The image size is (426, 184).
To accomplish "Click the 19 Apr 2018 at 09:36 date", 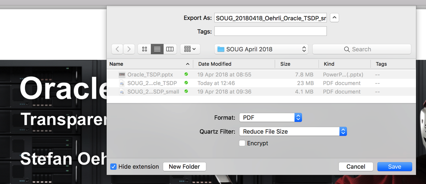I will click(x=224, y=92).
